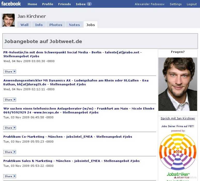Click the powered by: label in the sidebar
The image size is (200, 181).
(x=178, y=131)
